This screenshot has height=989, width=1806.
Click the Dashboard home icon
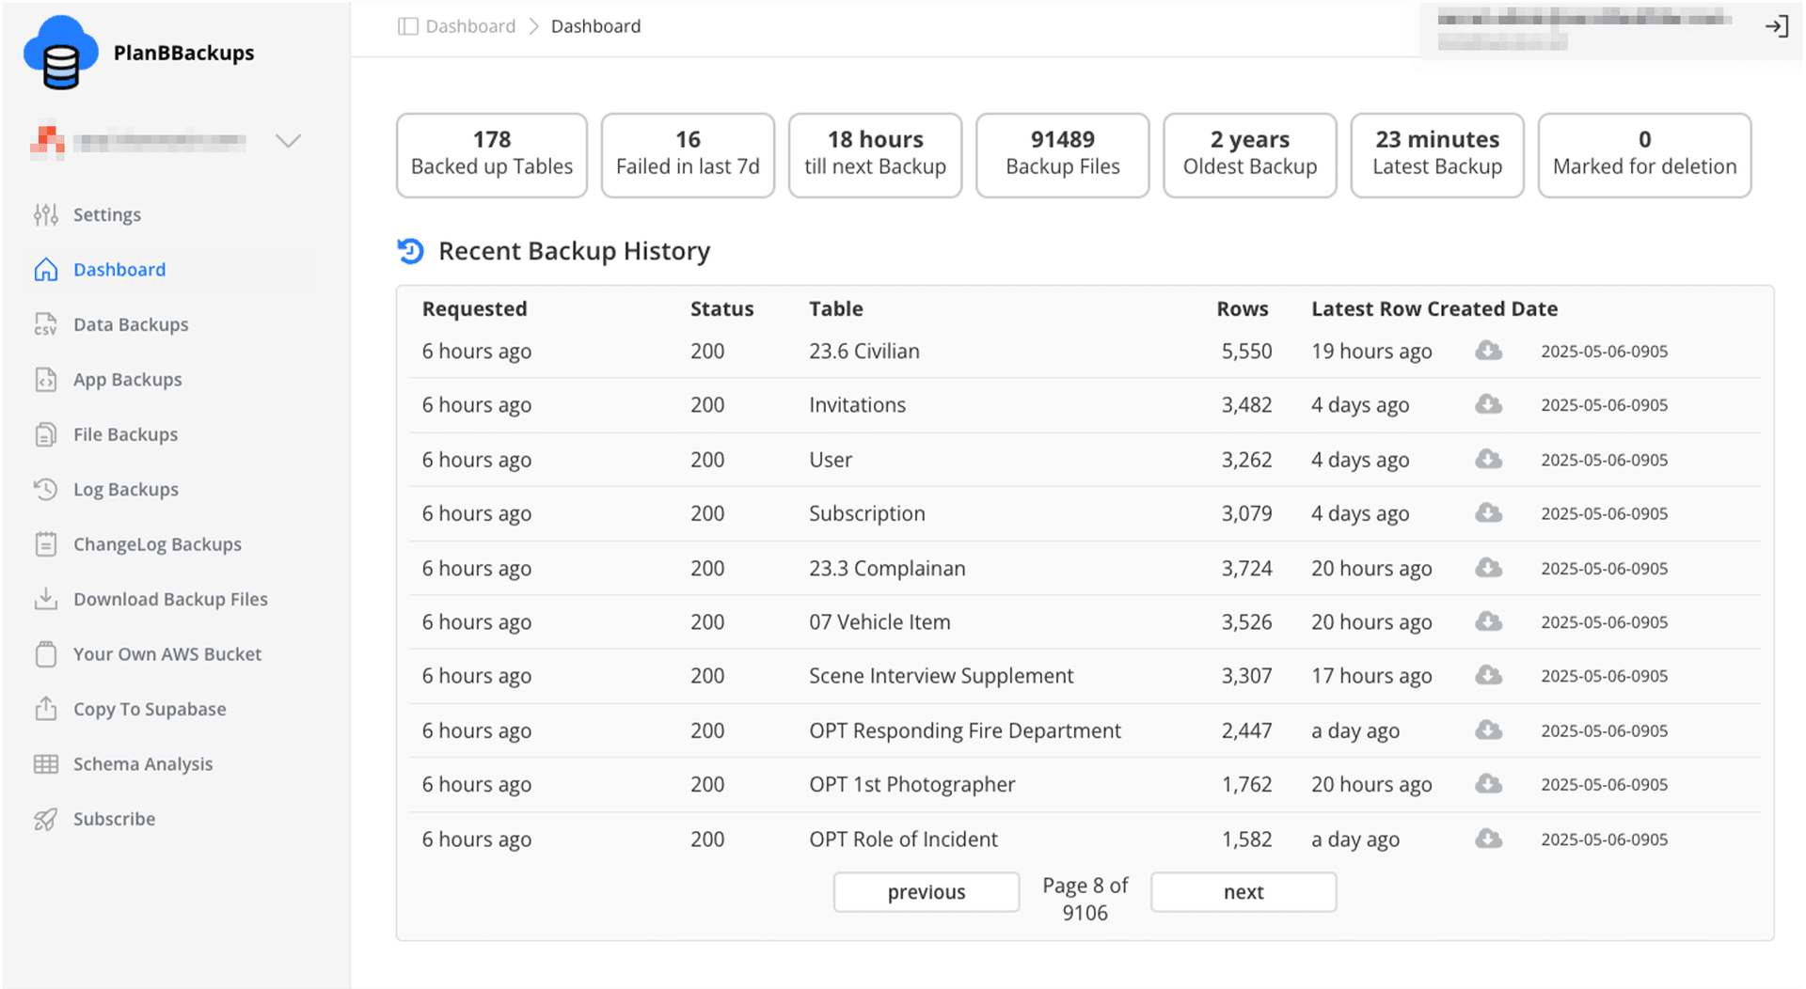46,270
